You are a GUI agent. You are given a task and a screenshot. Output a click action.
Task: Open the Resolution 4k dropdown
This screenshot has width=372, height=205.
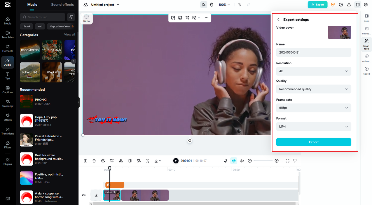coord(314,71)
